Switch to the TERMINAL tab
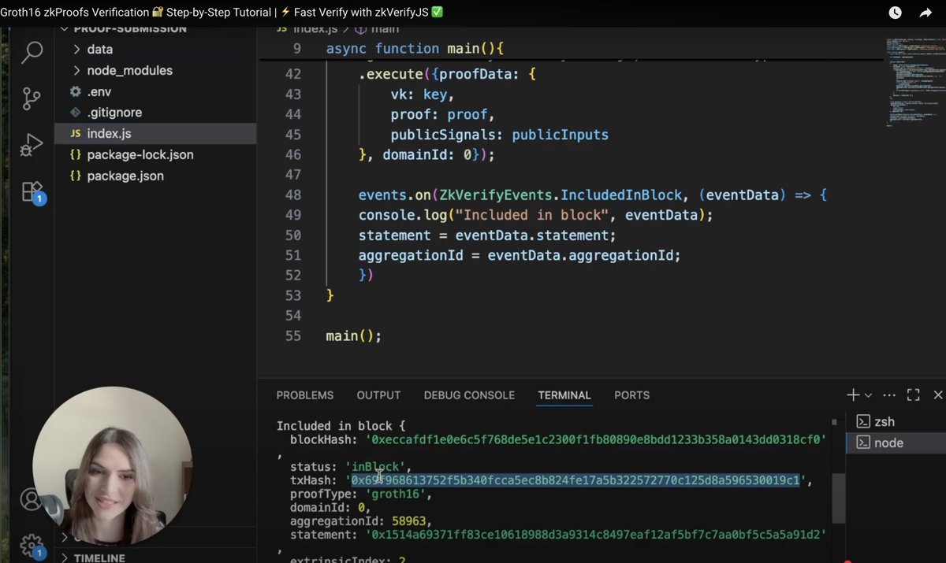This screenshot has width=946, height=563. tap(564, 395)
